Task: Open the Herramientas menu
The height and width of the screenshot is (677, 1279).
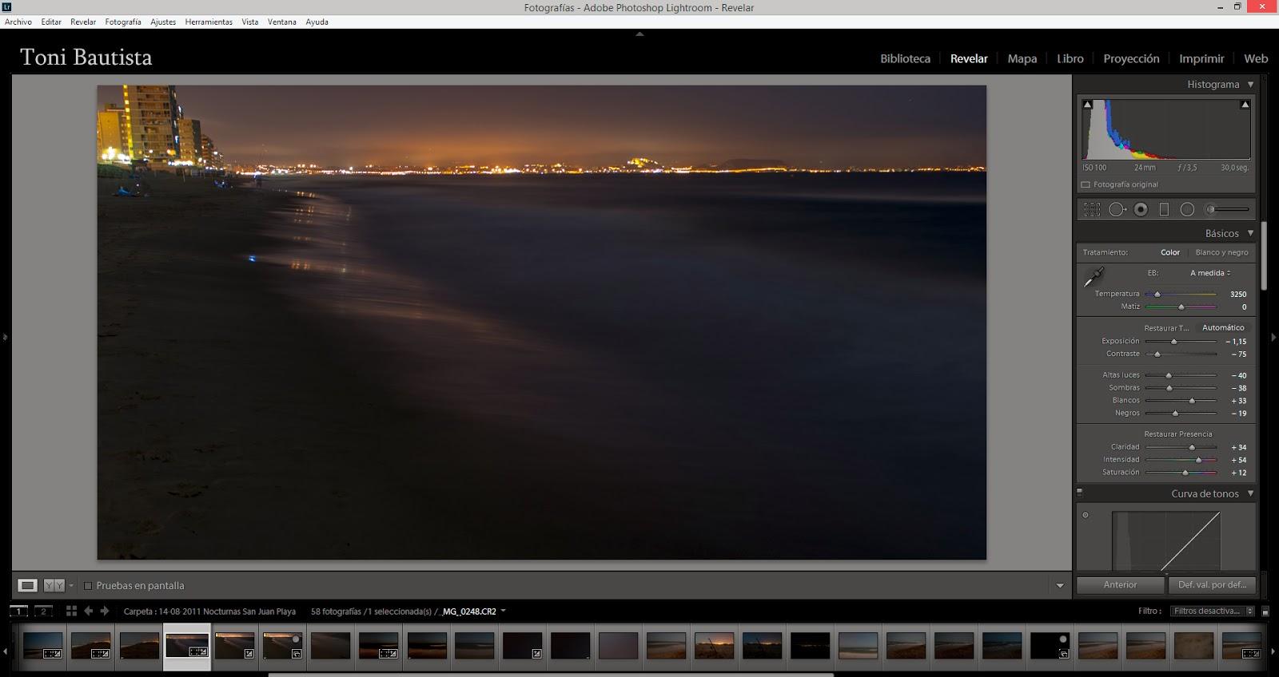Action: (x=209, y=22)
